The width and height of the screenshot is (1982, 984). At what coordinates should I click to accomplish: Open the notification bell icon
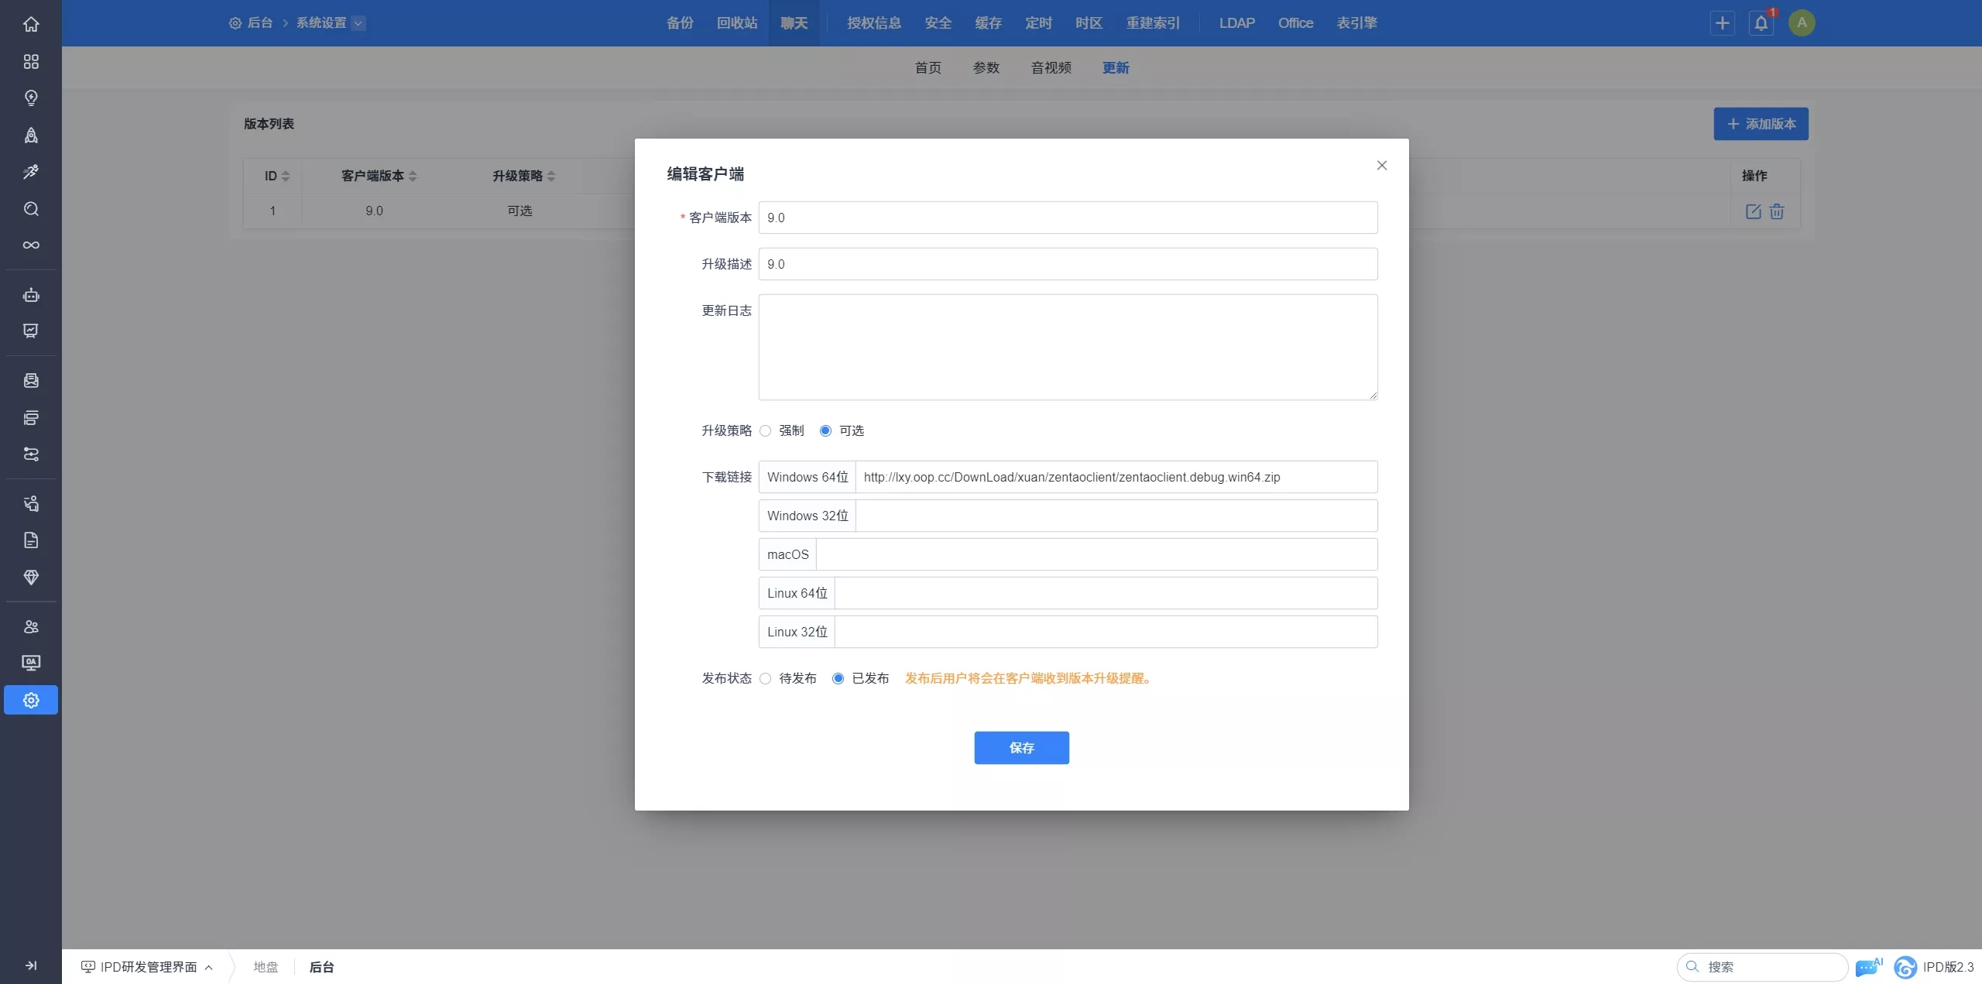(x=1761, y=23)
